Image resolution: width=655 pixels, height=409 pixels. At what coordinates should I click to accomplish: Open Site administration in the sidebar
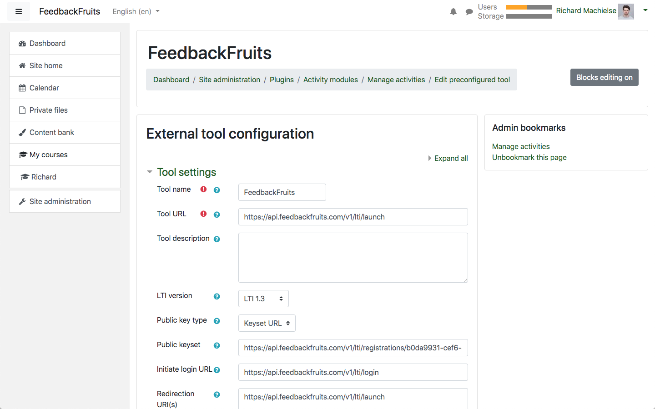[x=65, y=201]
